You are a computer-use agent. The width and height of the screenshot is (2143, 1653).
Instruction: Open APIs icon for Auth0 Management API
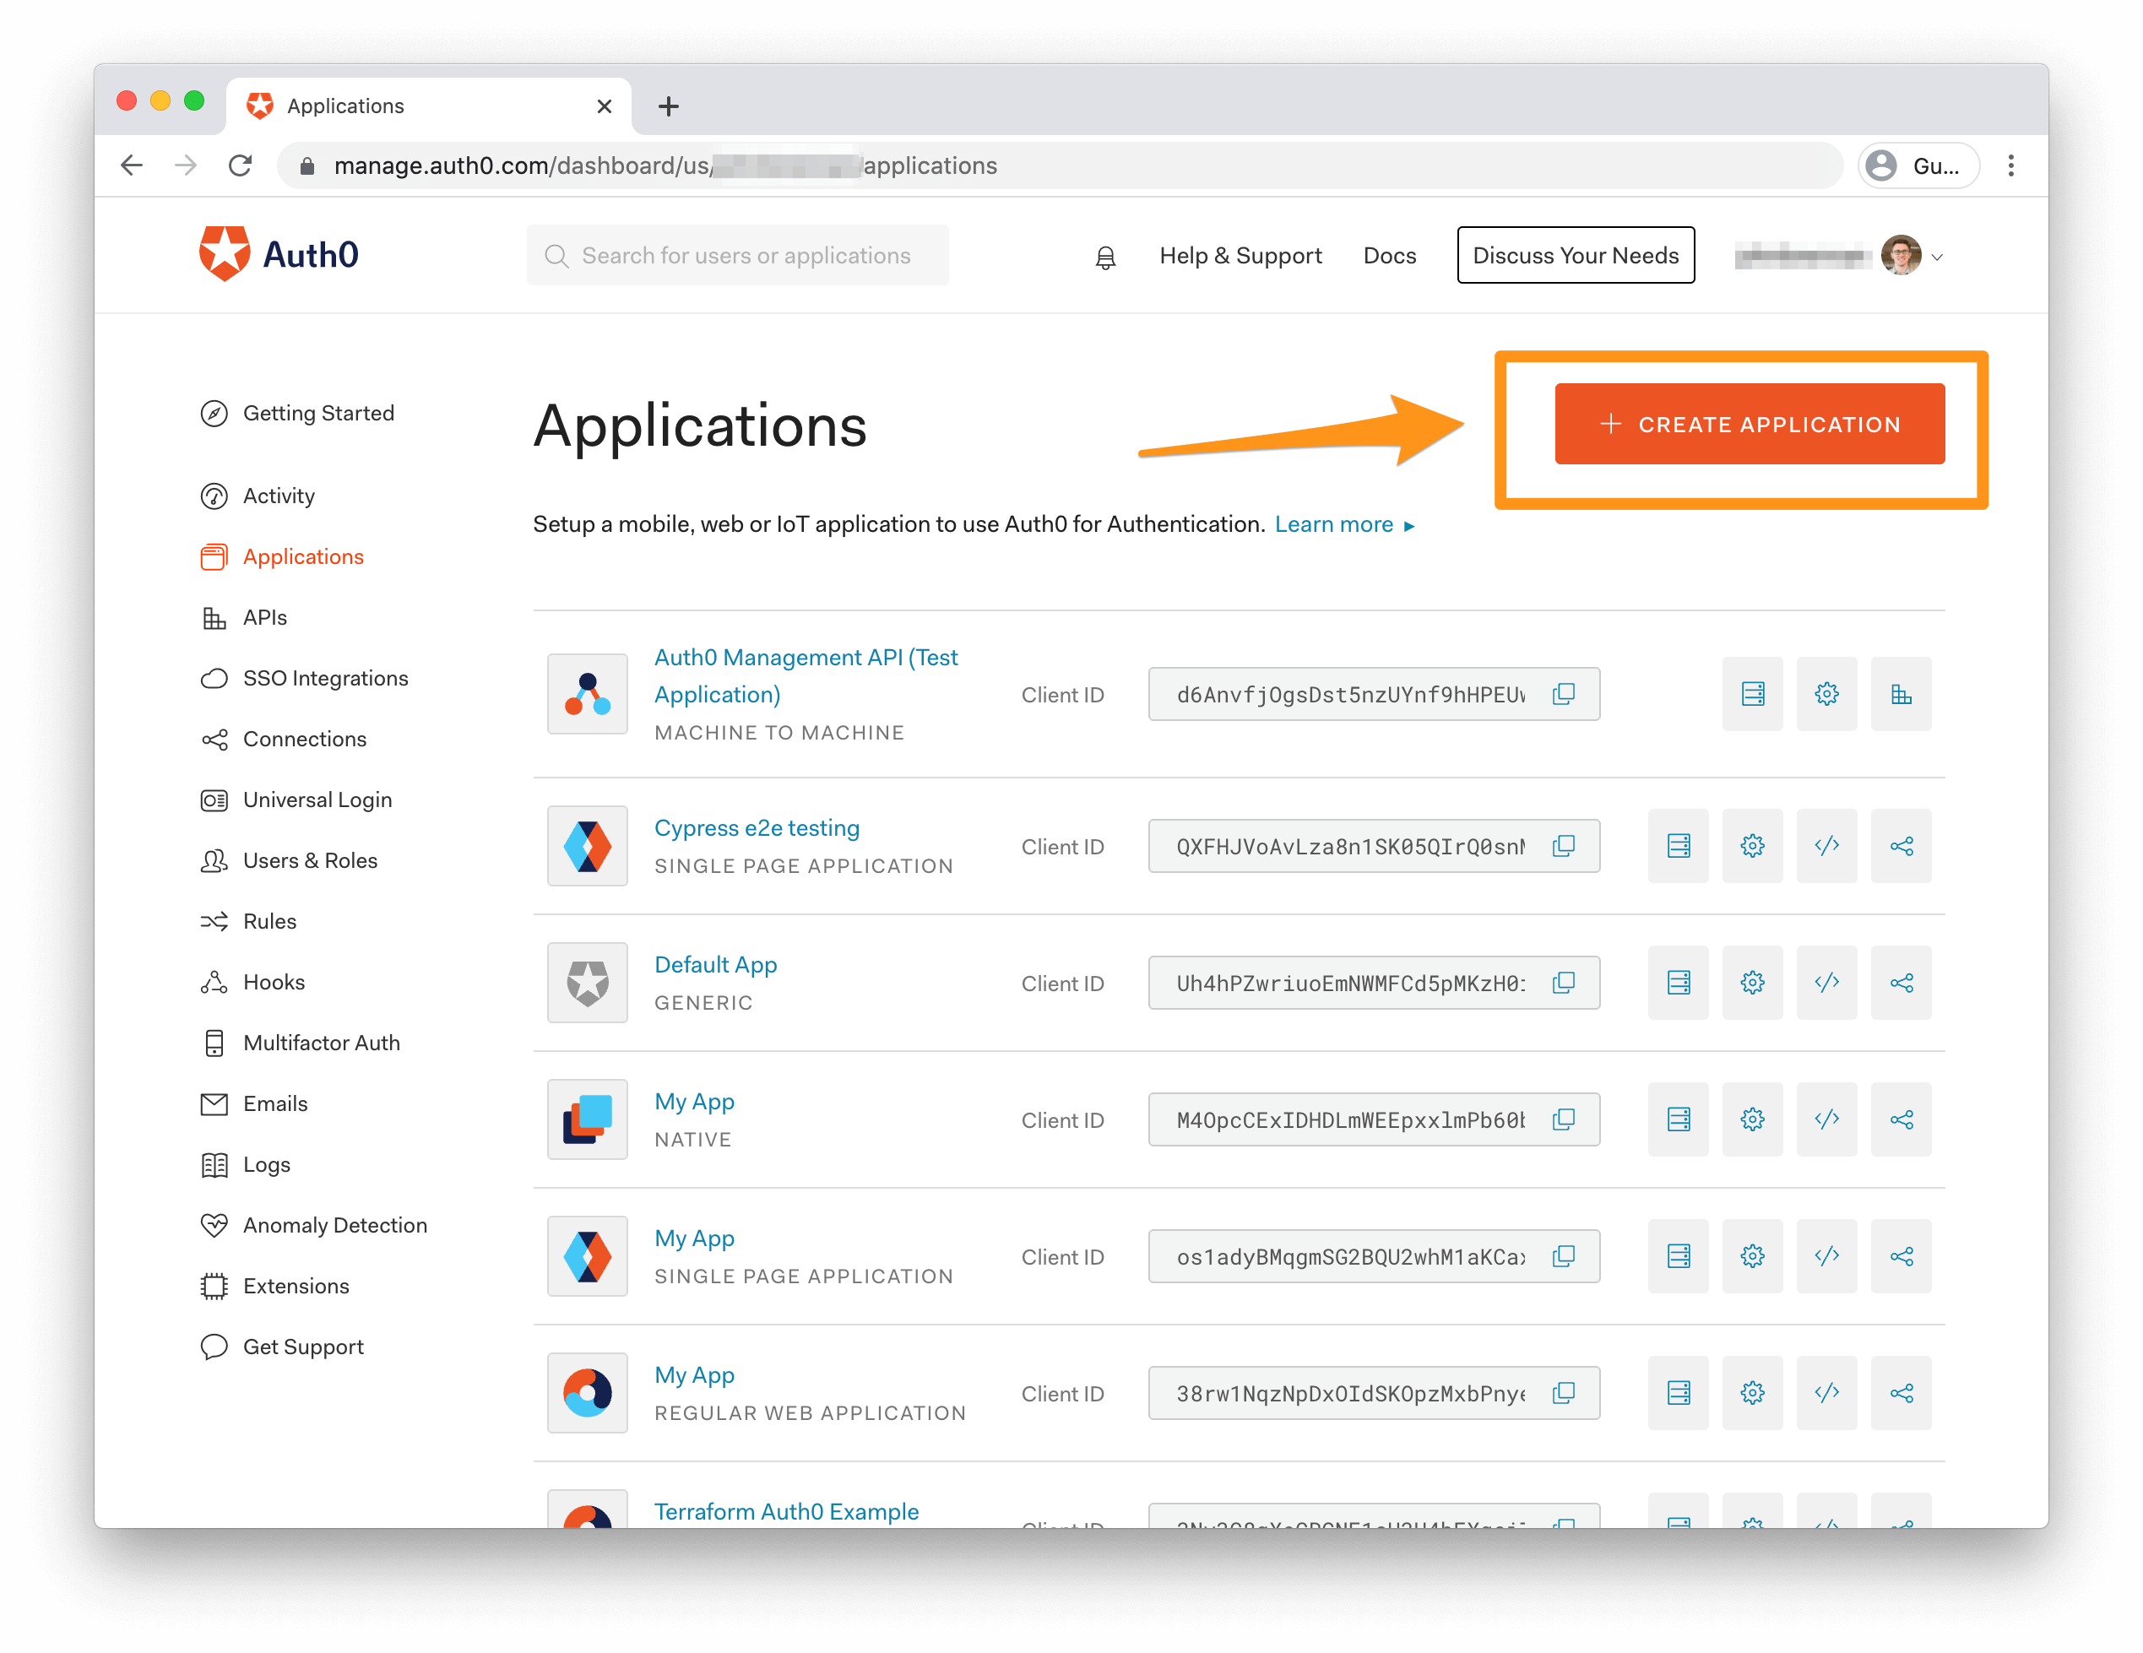click(x=1900, y=695)
